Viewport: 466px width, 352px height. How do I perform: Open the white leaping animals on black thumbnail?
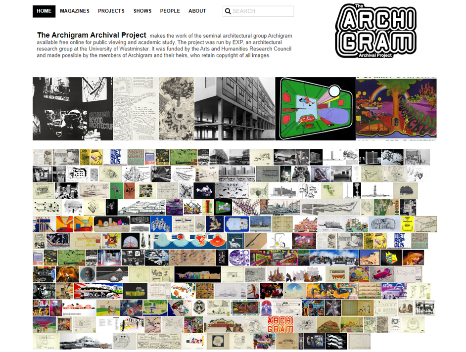pos(336,341)
